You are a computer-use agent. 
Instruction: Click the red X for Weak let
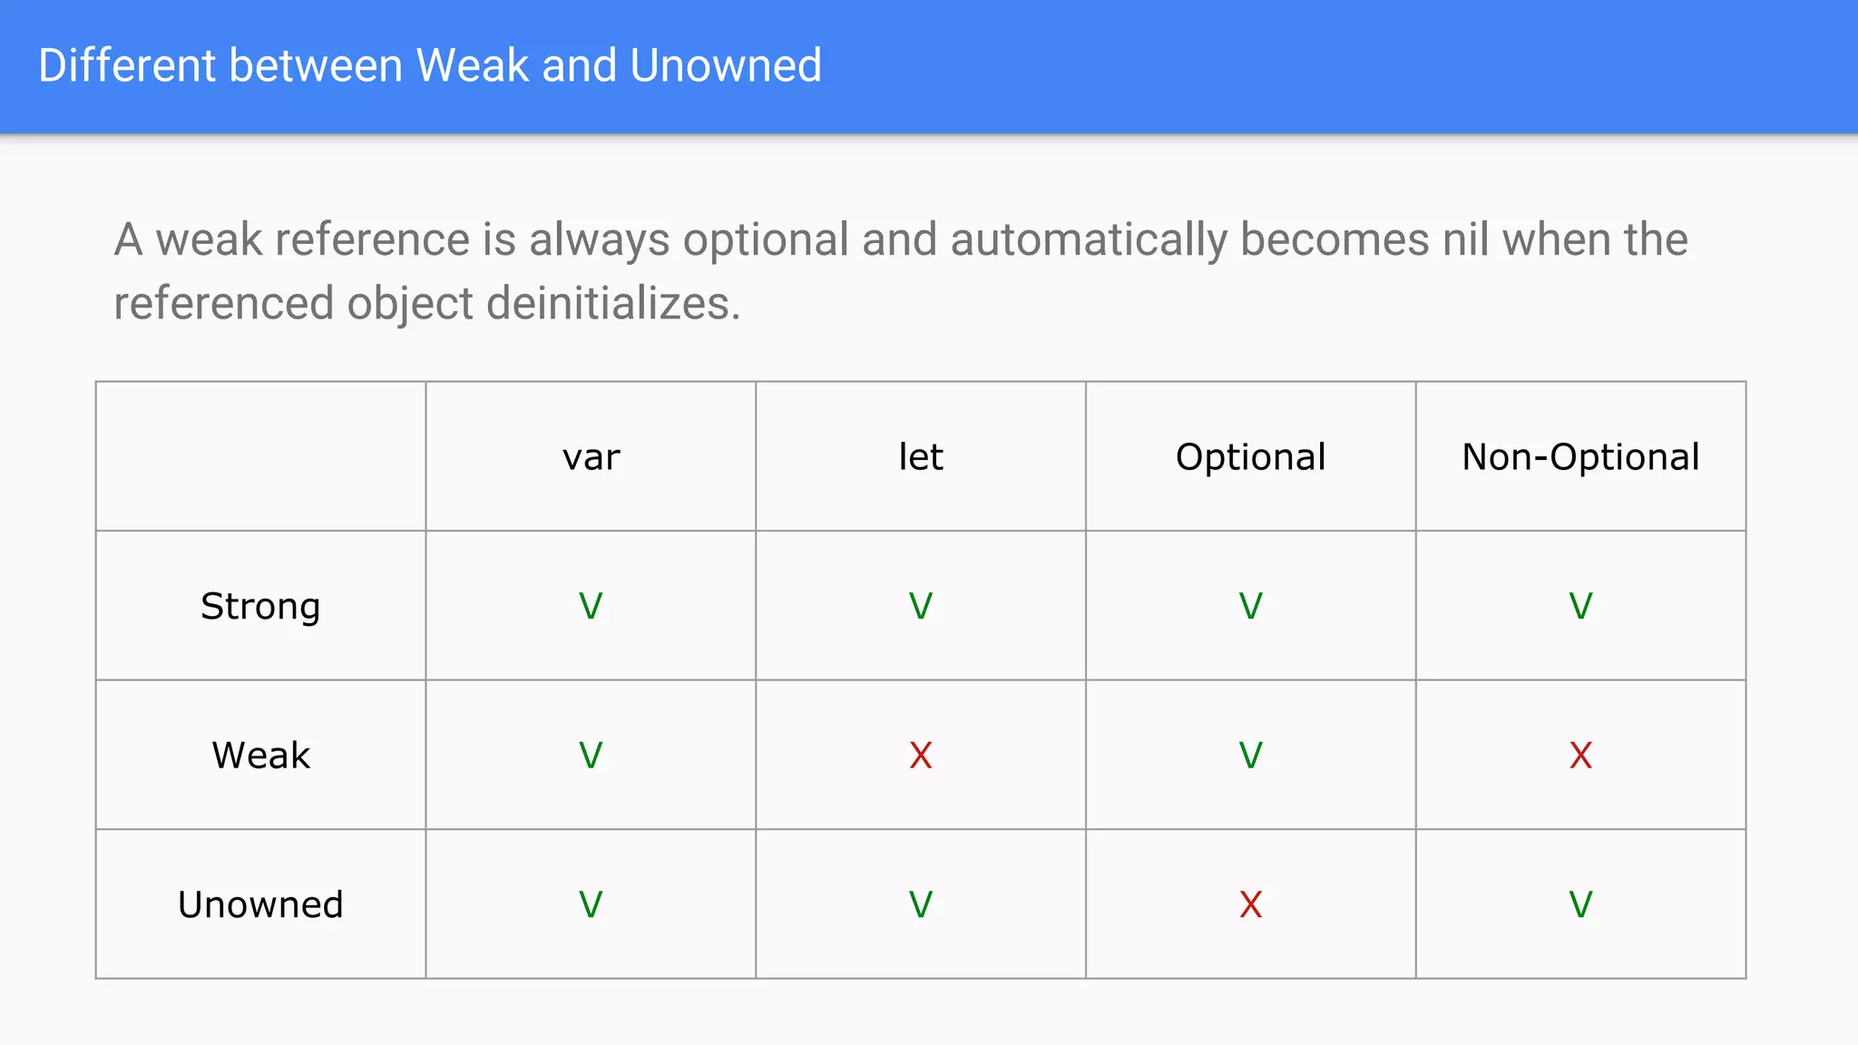[921, 755]
